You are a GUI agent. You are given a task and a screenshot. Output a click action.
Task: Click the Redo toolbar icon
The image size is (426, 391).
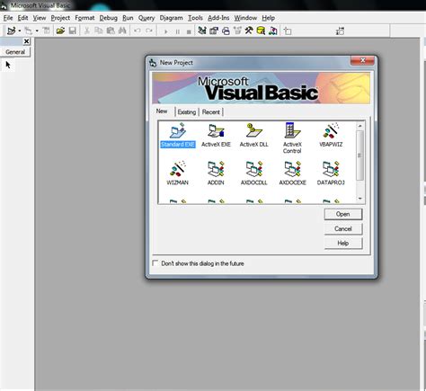pos(149,31)
